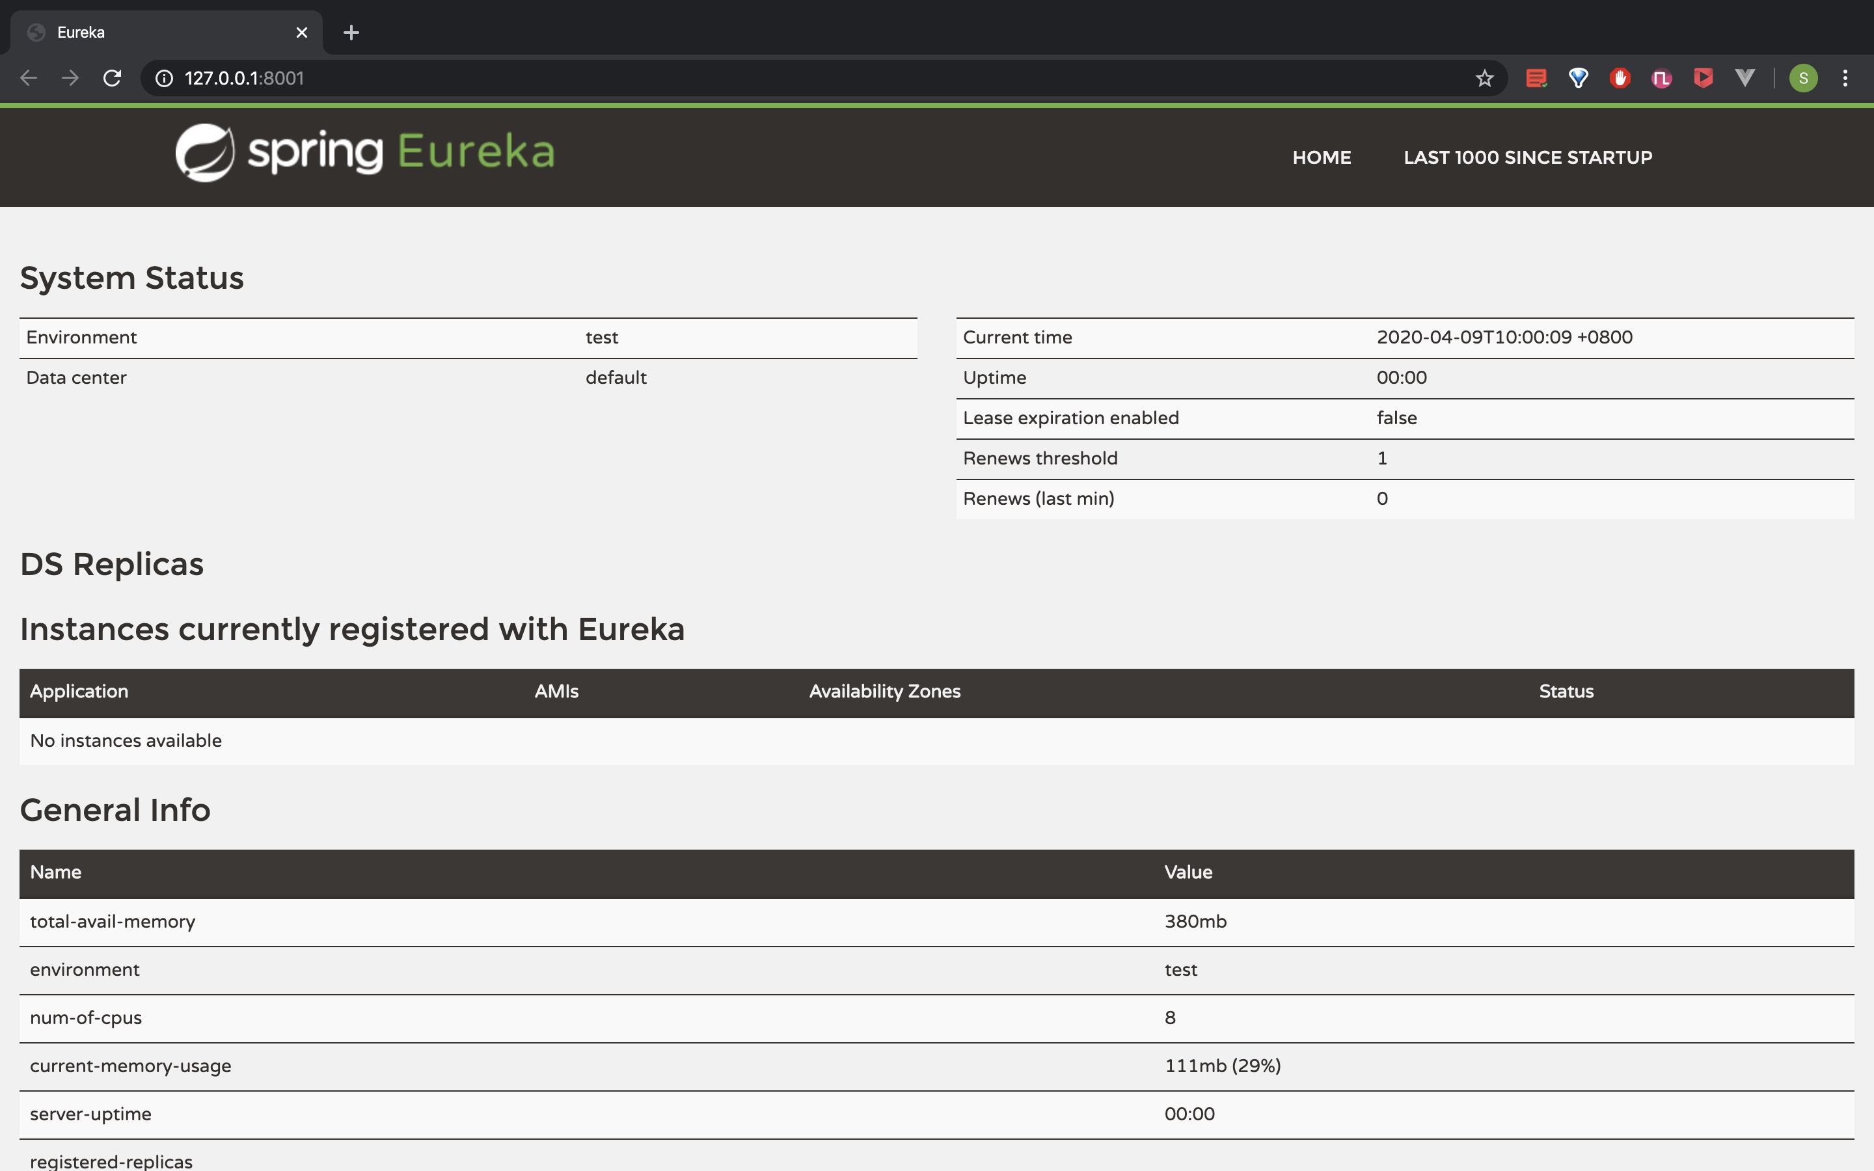1874x1171 pixels.
Task: Bookmark this page with the star icon
Action: click(1484, 78)
